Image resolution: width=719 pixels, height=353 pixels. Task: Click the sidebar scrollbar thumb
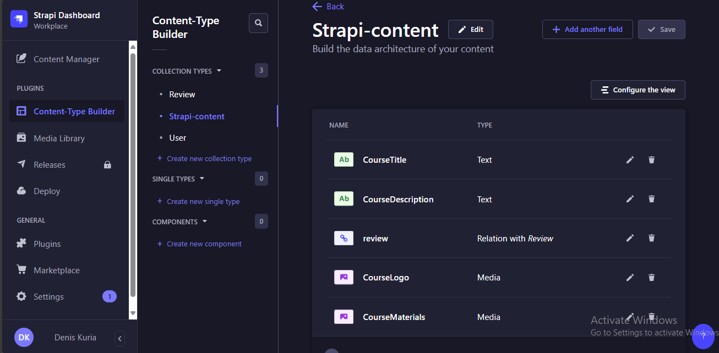[x=133, y=175]
